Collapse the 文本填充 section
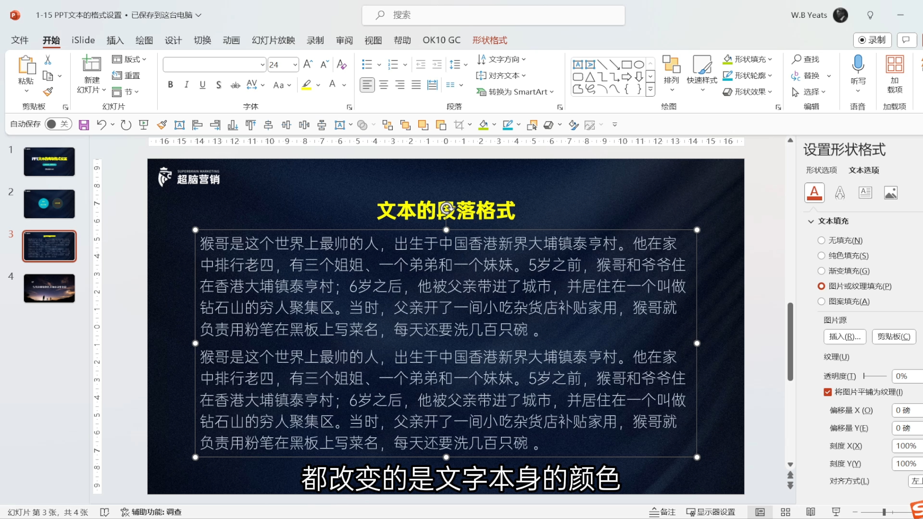 coord(811,221)
